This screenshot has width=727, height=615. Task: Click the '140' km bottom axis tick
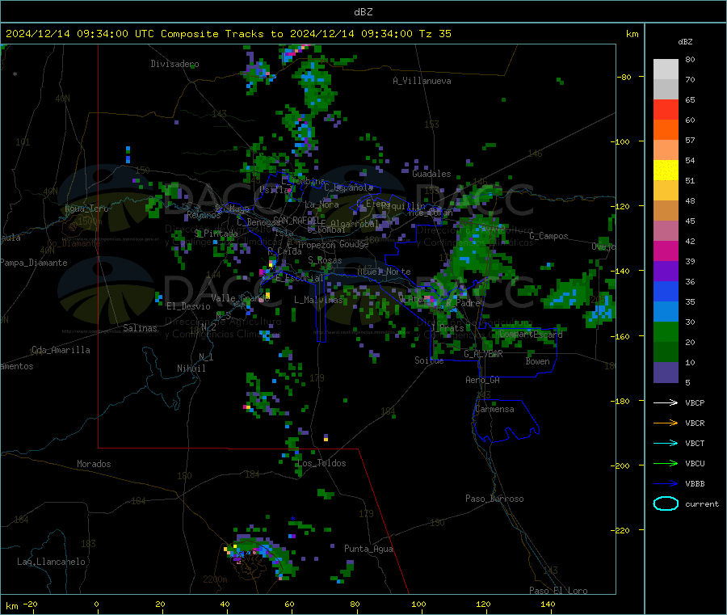(548, 604)
